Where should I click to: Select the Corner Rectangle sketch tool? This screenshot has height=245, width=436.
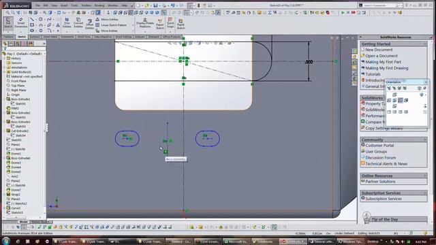click(32, 25)
